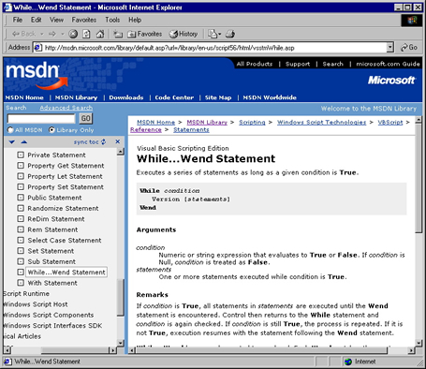Click the sync toc icon

[103, 141]
